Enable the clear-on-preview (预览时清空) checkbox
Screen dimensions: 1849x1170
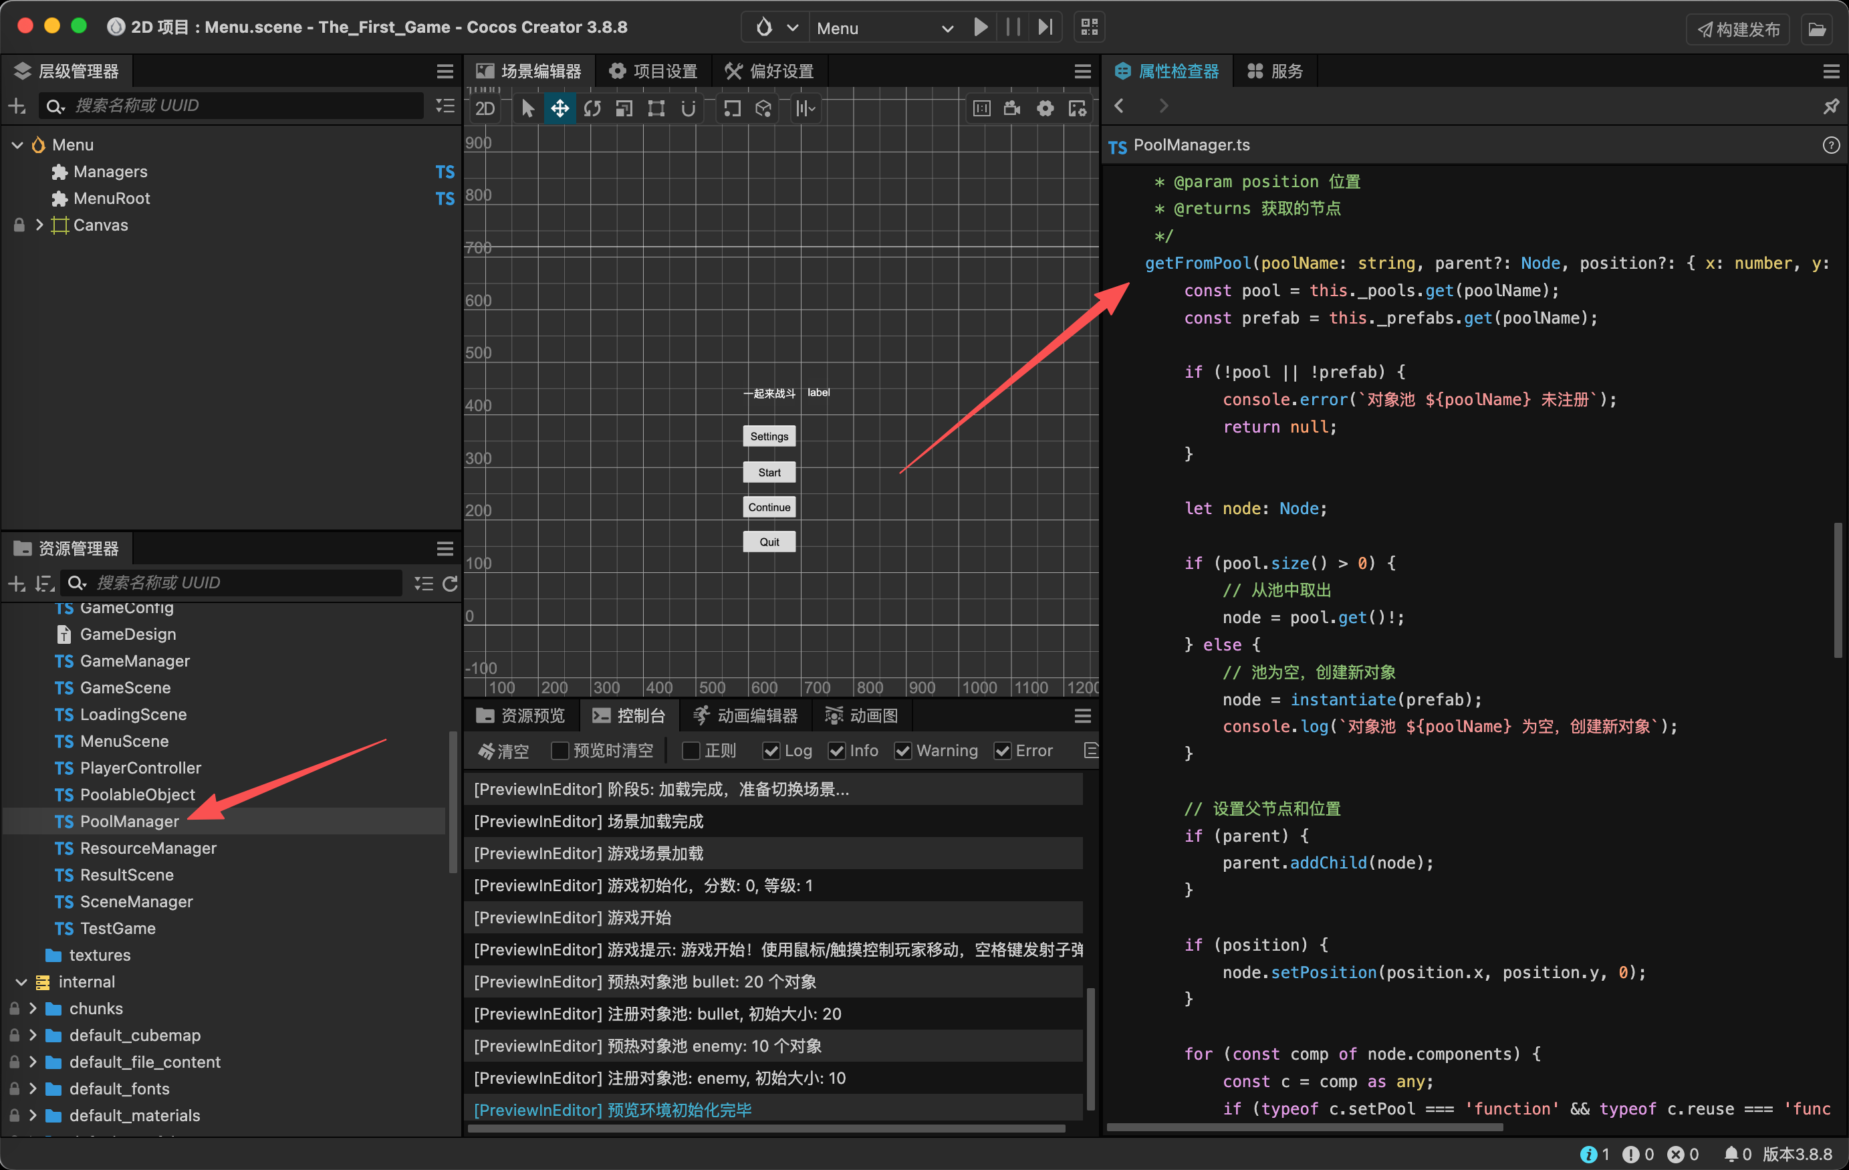[x=560, y=751]
